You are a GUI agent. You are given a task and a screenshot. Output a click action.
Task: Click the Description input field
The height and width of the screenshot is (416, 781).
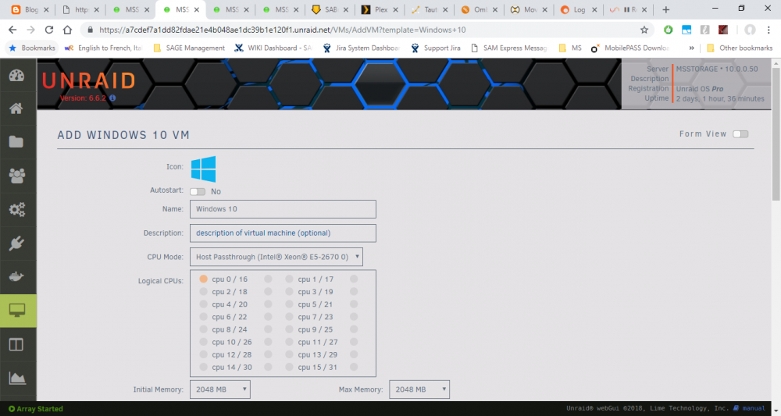(x=283, y=233)
